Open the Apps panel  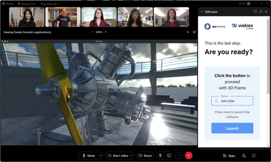pyautogui.click(x=229, y=156)
